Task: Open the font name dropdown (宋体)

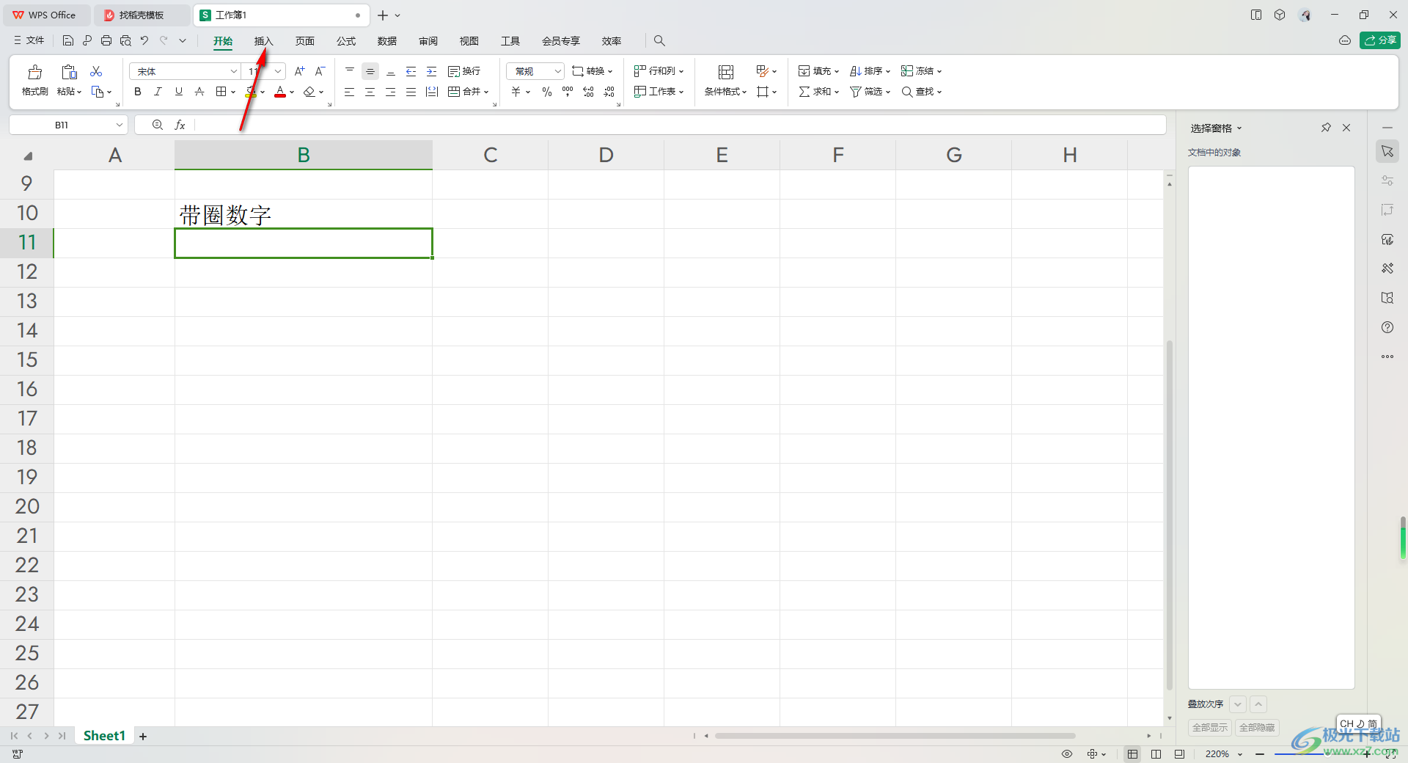Action: [x=233, y=71]
